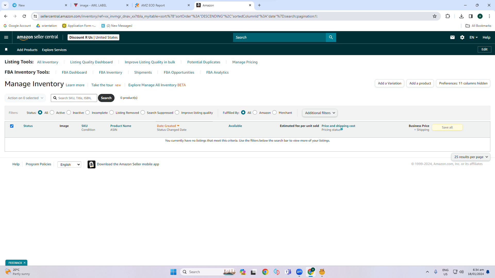Bookmark this page with the star icon
Viewport: 495px width, 278px height.
point(435,16)
